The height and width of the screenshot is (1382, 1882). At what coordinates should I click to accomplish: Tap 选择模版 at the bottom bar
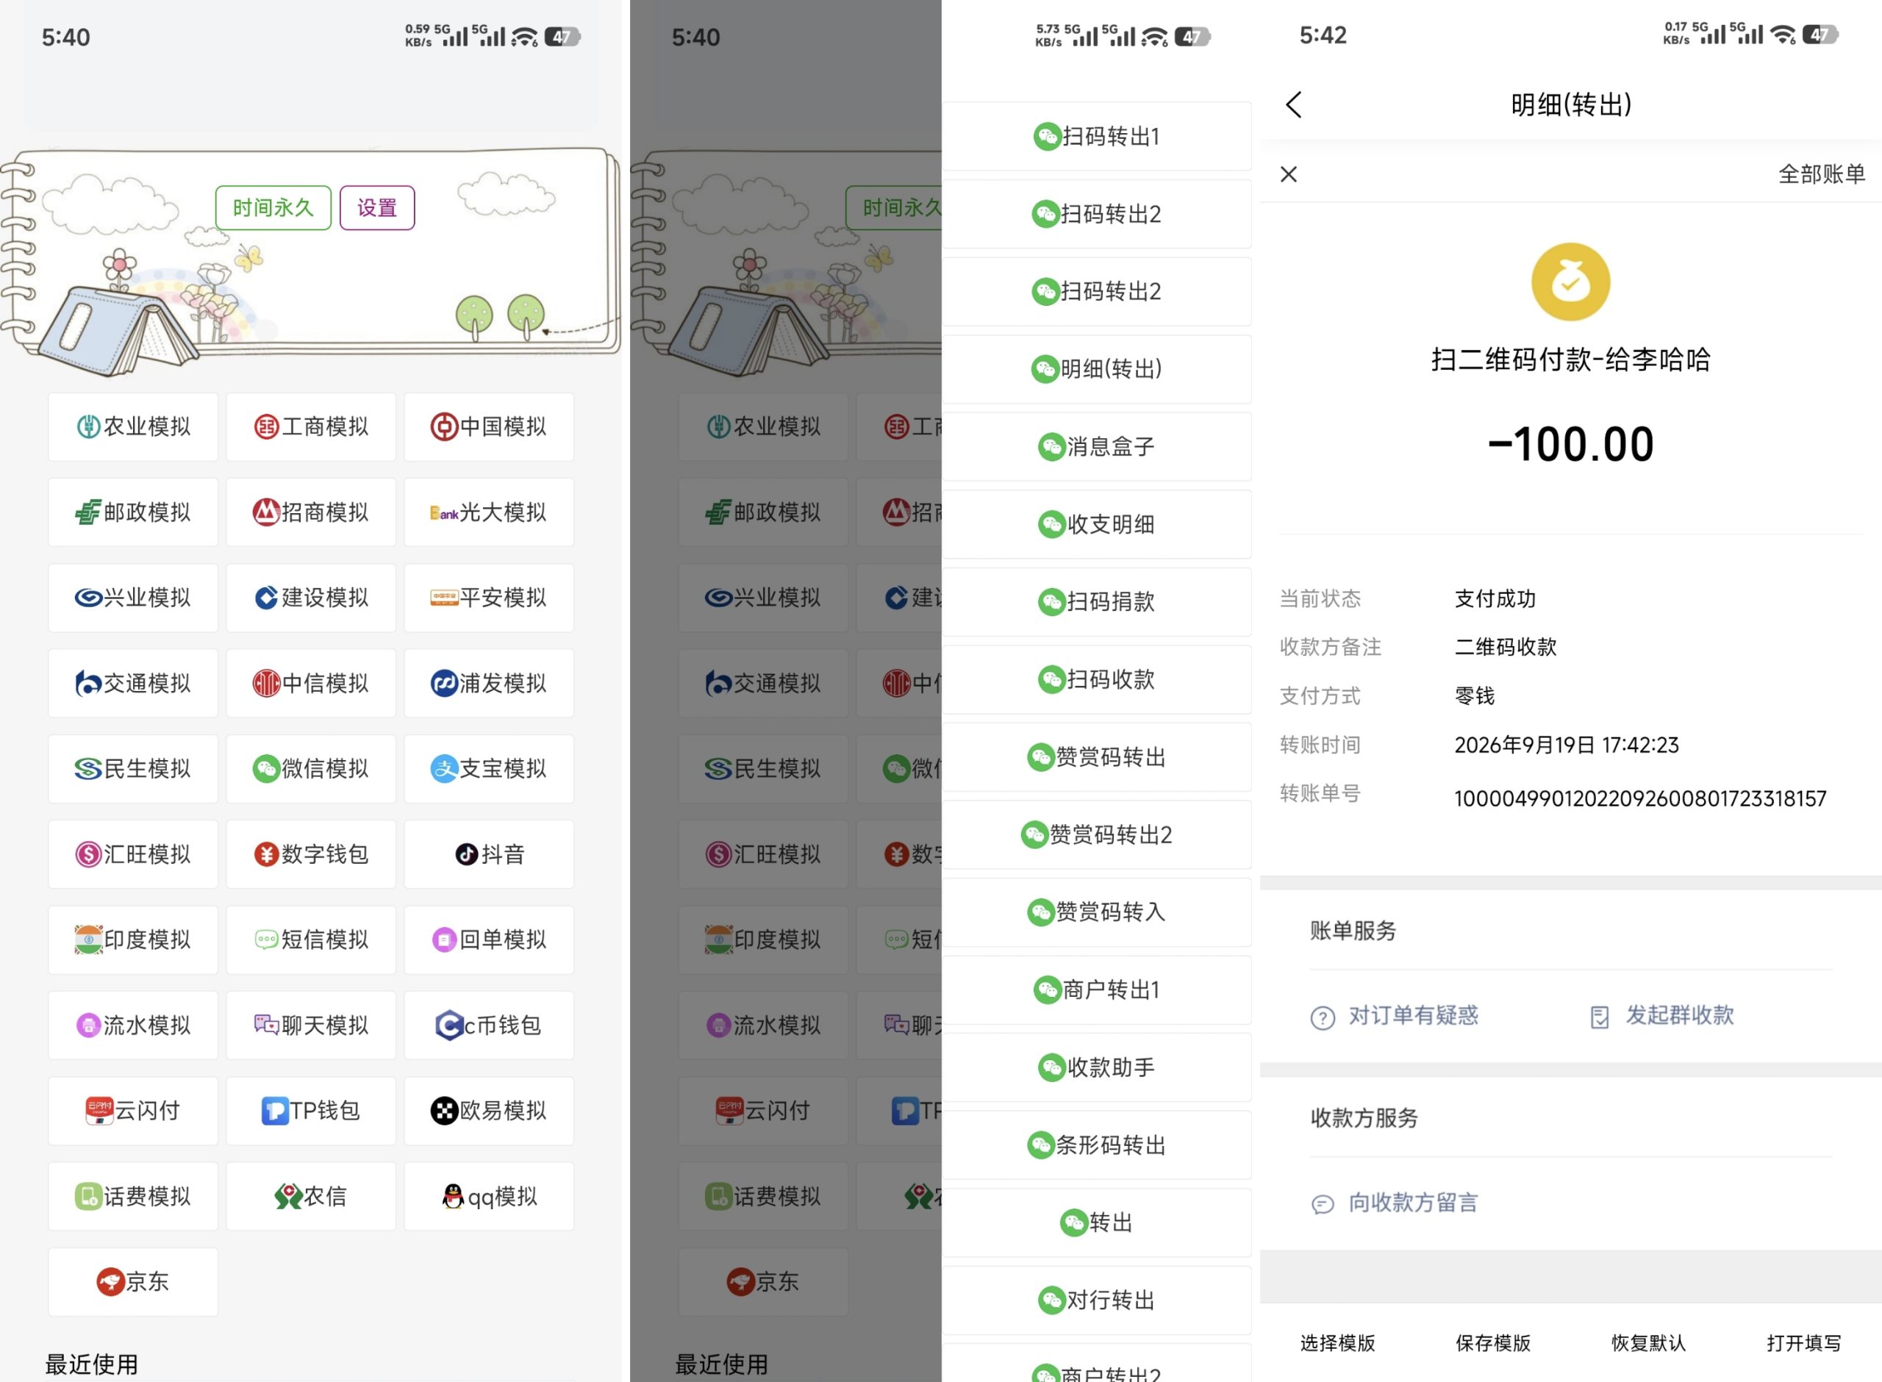[x=1337, y=1344]
